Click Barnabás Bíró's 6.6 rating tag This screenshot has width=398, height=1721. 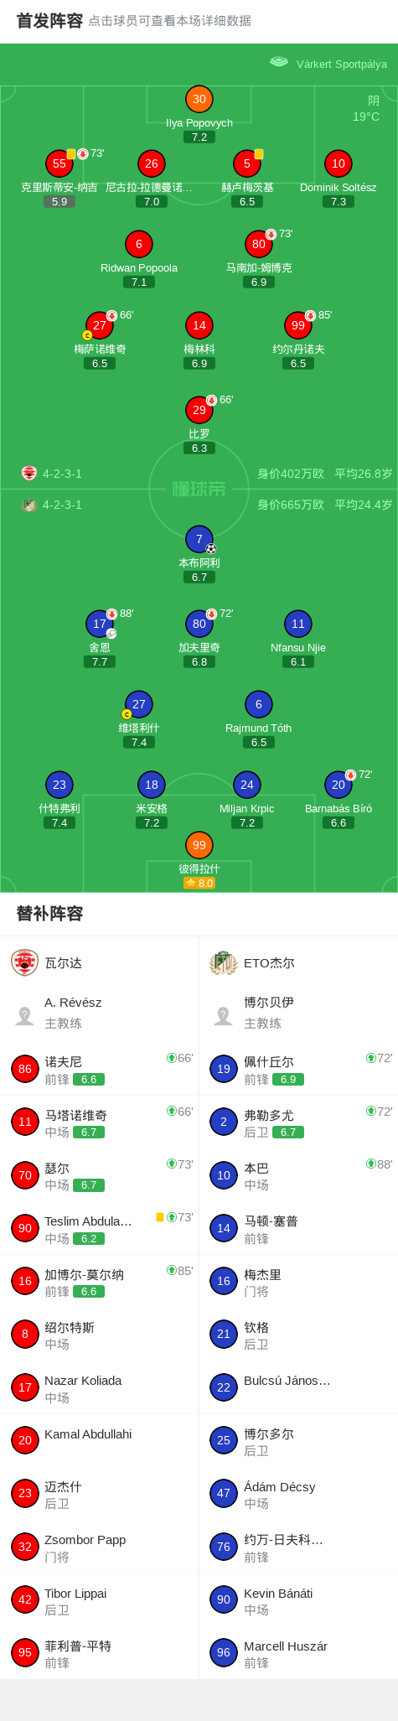pos(338,822)
